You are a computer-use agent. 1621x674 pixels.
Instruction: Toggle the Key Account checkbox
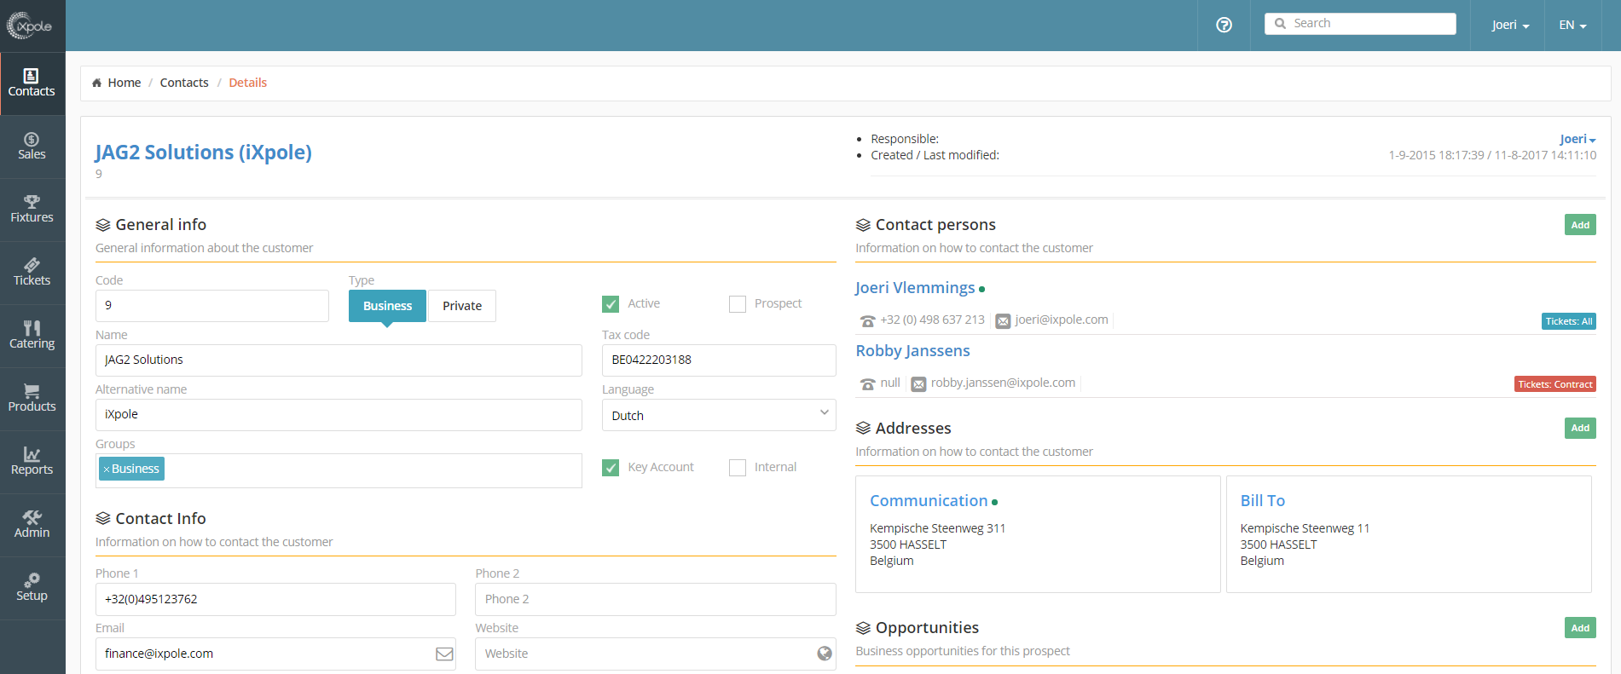(x=611, y=468)
